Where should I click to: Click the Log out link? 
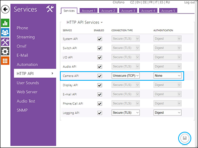click(189, 2)
